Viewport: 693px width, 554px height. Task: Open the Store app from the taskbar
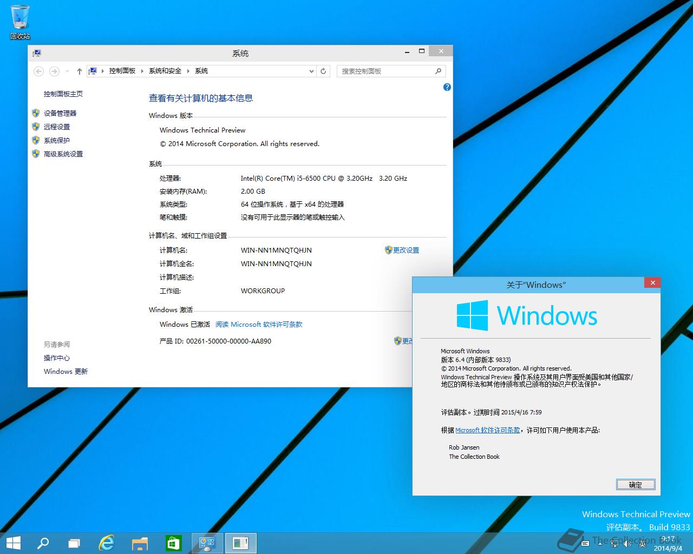click(173, 543)
